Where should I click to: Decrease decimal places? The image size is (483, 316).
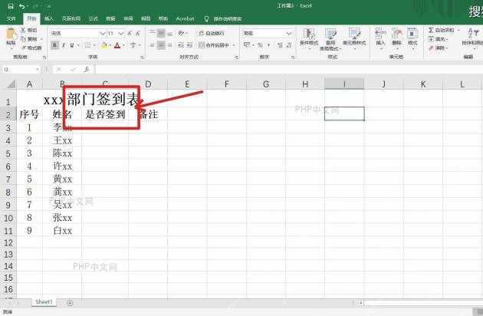(x=289, y=45)
